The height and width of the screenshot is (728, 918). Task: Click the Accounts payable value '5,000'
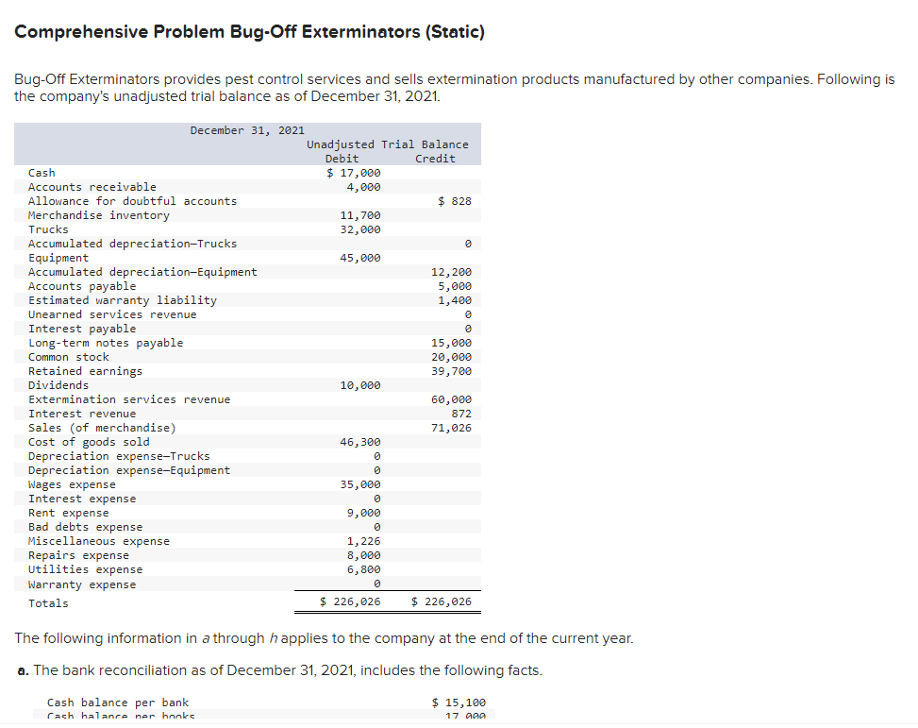[x=455, y=286]
